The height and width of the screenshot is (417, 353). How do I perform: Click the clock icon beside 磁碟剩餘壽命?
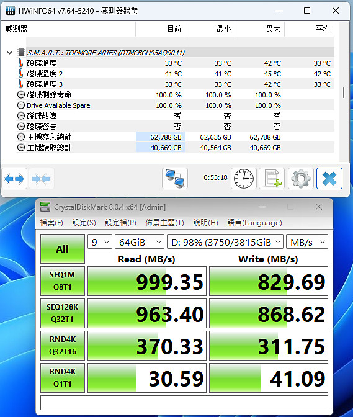coord(21,95)
